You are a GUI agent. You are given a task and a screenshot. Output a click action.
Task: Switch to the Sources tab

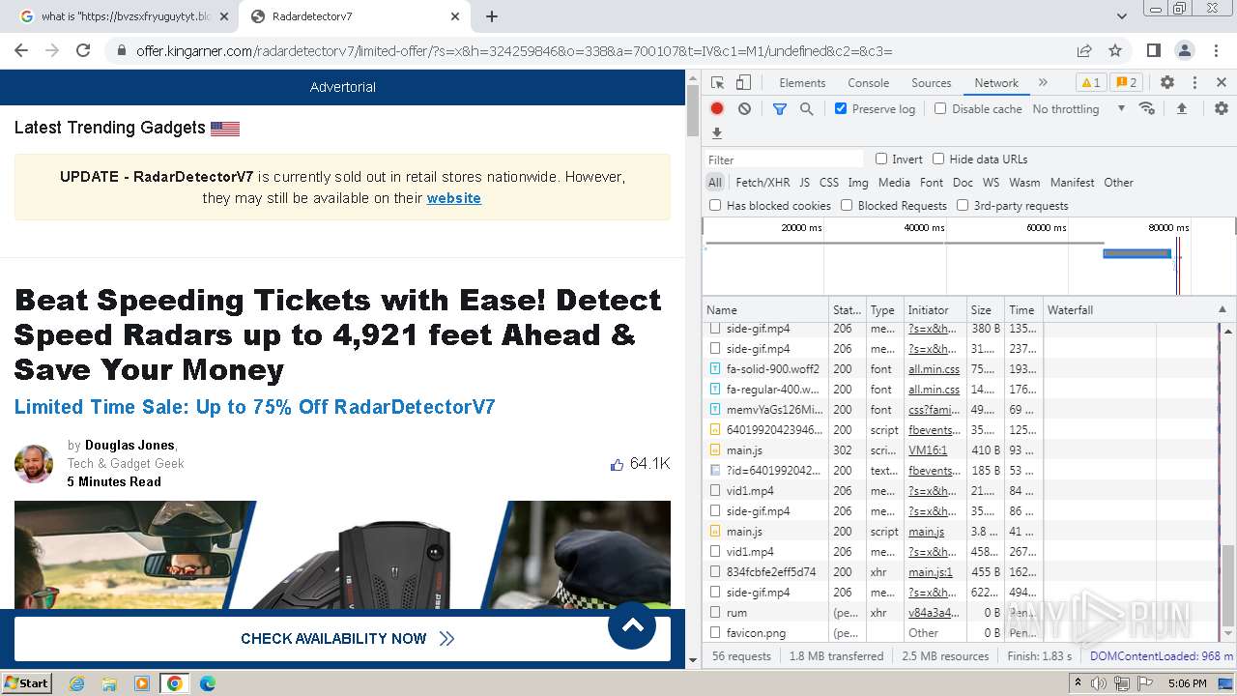(x=931, y=83)
